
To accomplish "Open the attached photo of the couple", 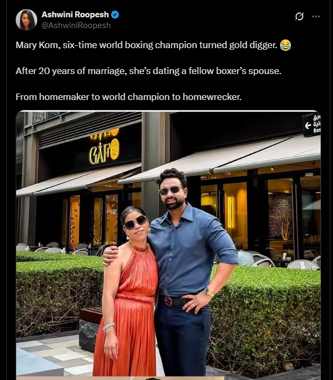I will [x=168, y=245].
